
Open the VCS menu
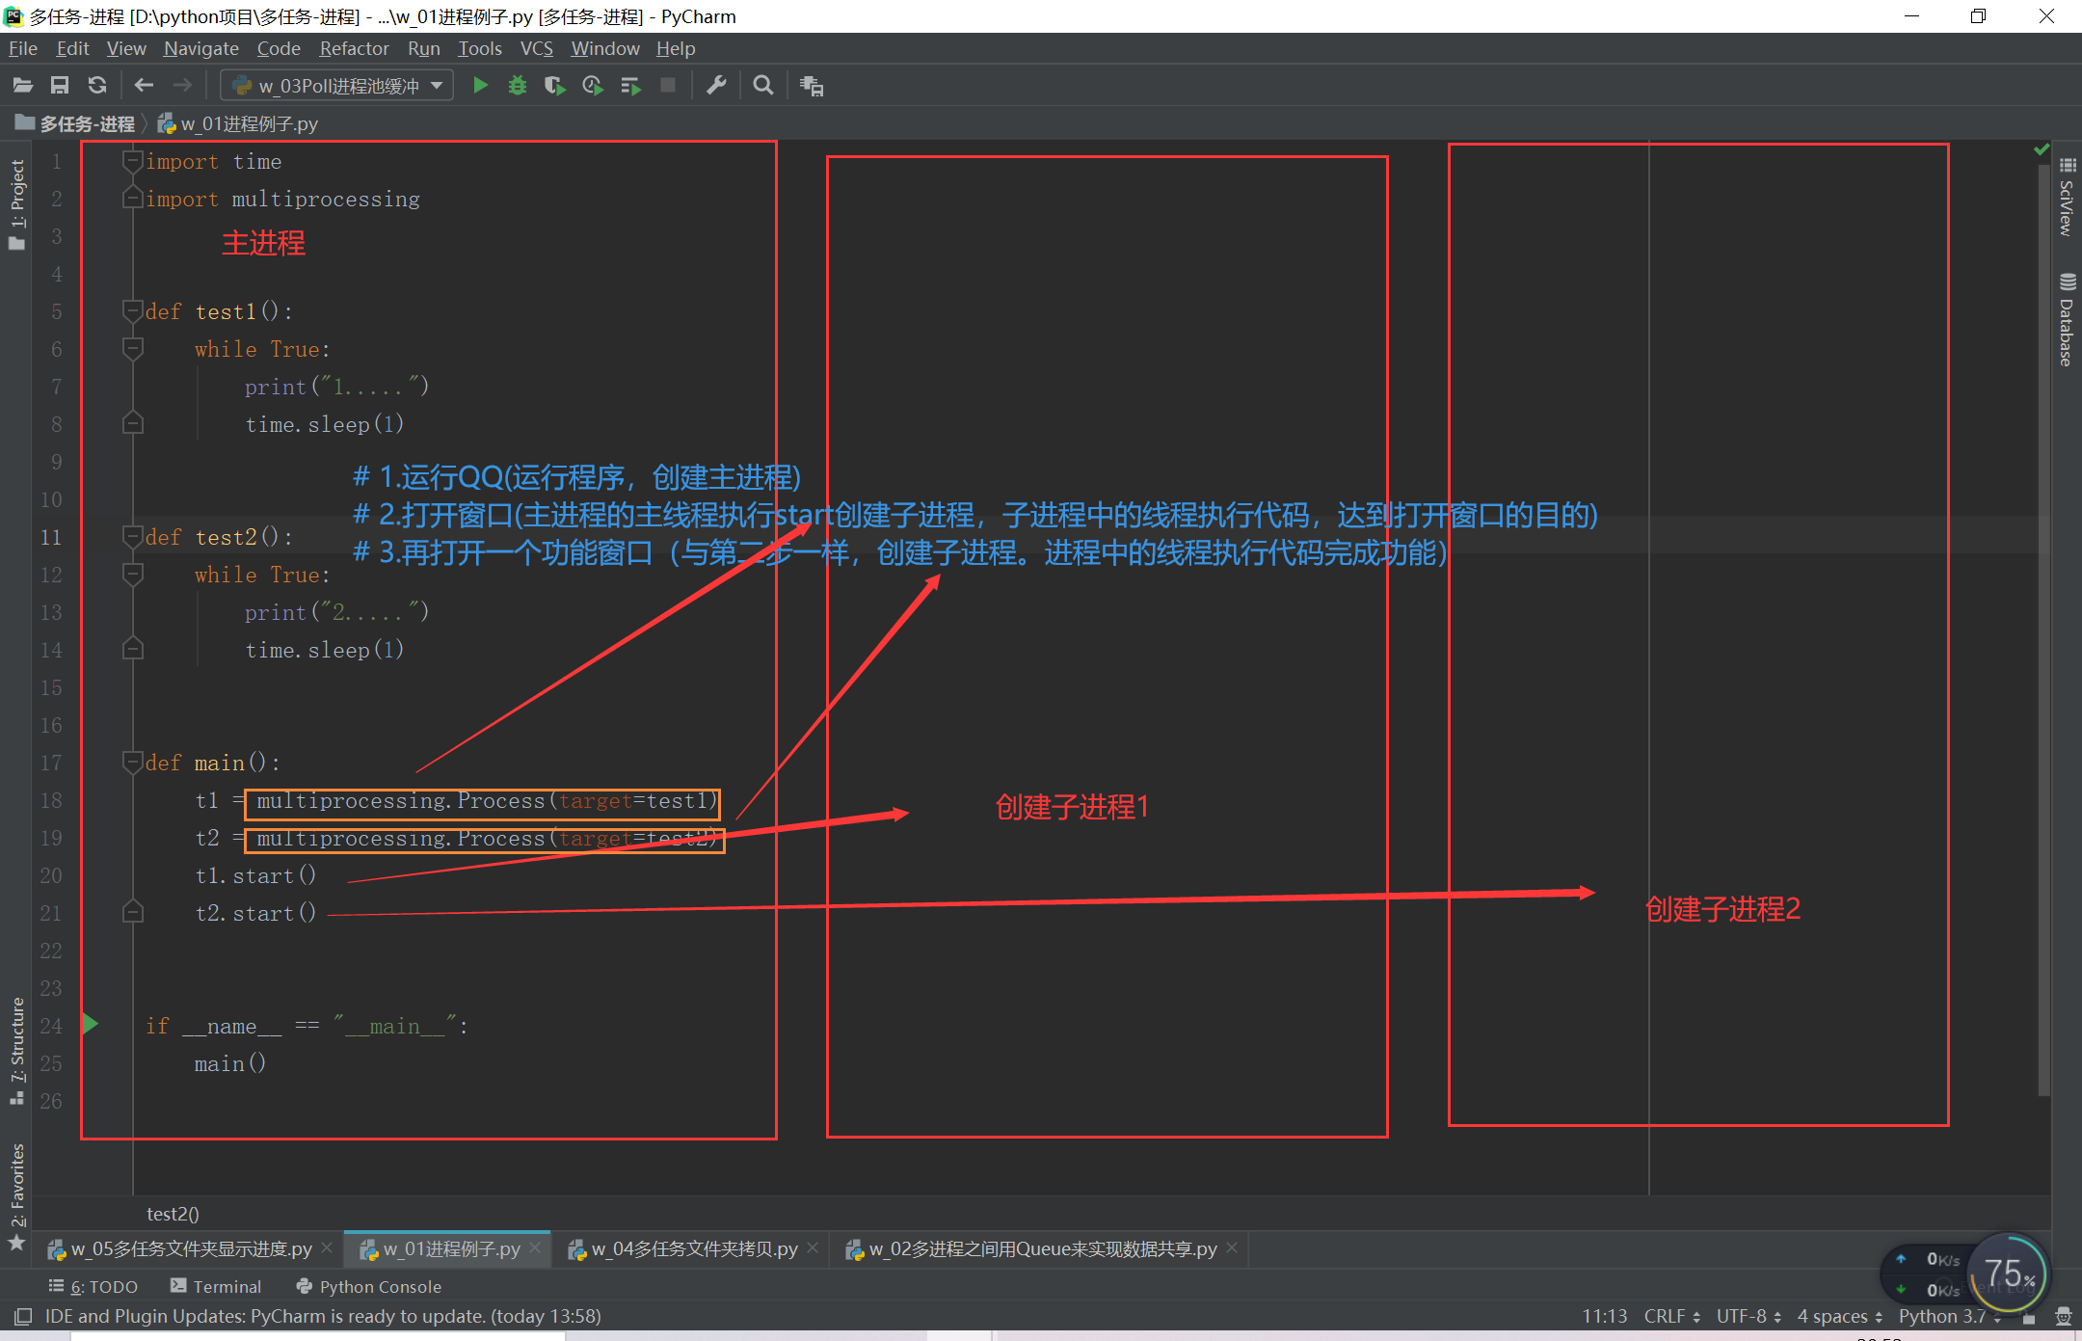[536, 48]
